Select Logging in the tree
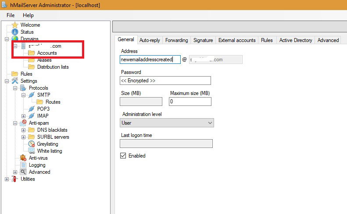This screenshot has height=214, width=347. click(x=37, y=165)
